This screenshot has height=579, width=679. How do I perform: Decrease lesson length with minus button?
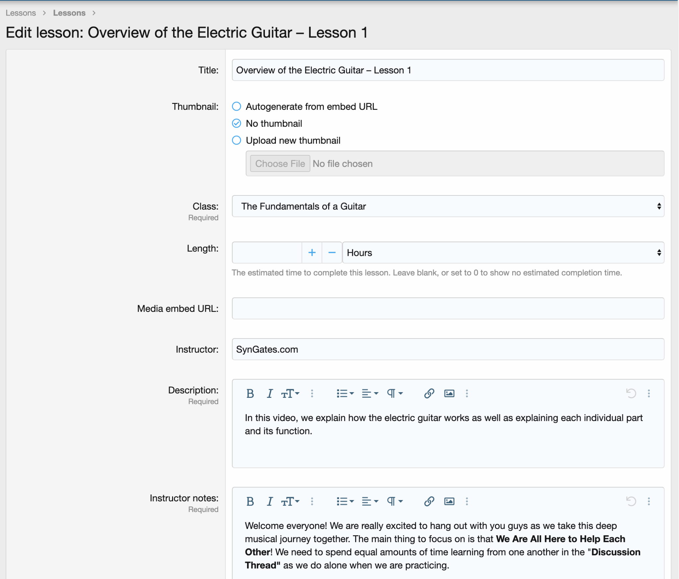click(332, 253)
